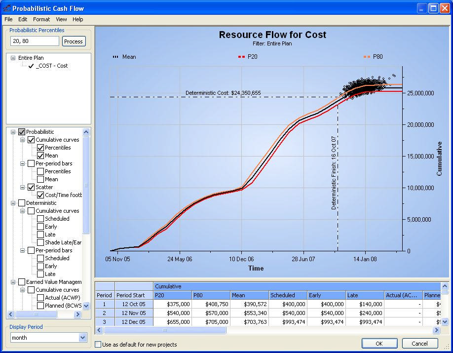Image resolution: width=453 pixels, height=353 pixels.
Task: Click the checkmark beside _COST - Cost
Action: point(31,66)
